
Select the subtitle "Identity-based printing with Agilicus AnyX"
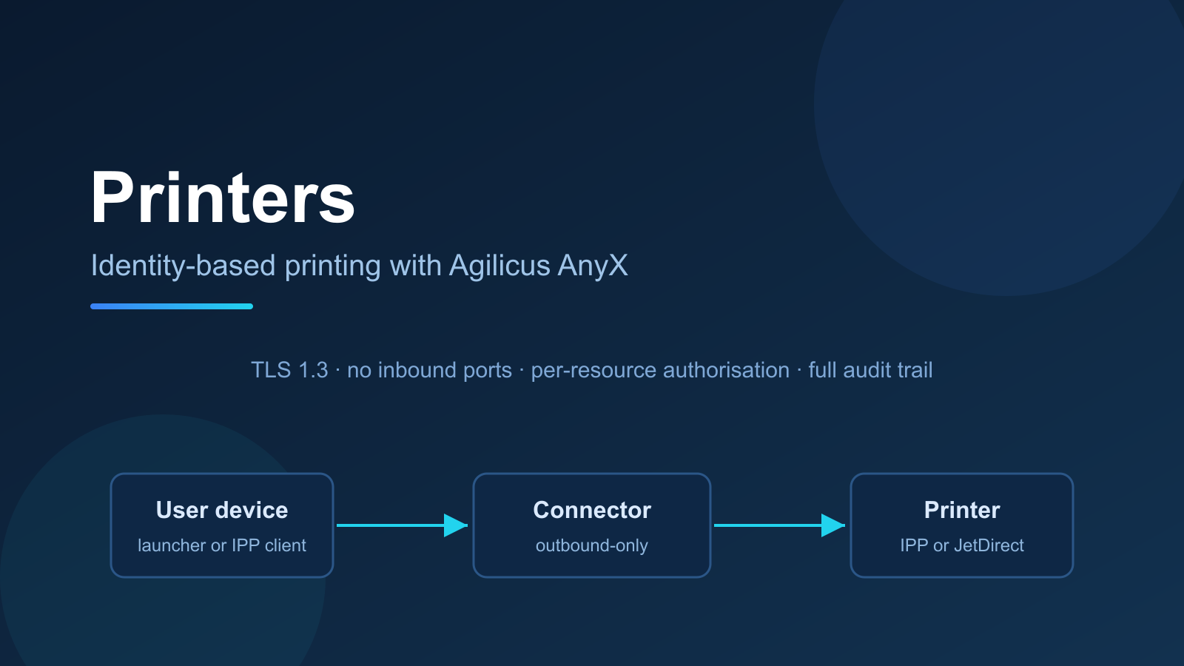pyautogui.click(x=359, y=266)
